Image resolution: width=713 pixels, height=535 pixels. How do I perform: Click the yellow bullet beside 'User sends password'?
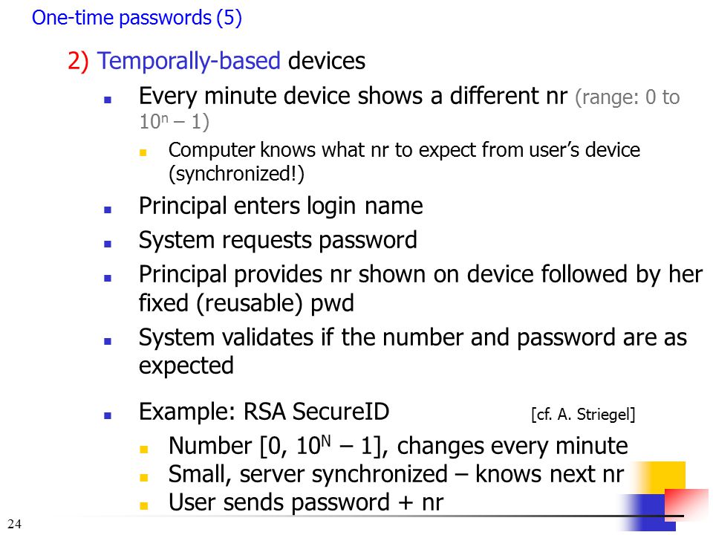[x=144, y=506]
